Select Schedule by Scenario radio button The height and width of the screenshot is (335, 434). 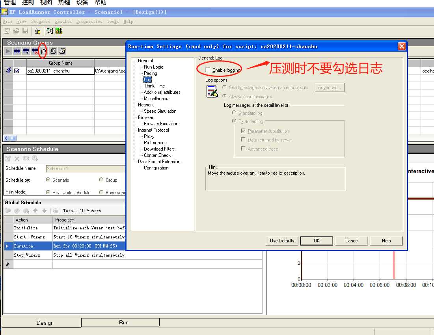48,180
